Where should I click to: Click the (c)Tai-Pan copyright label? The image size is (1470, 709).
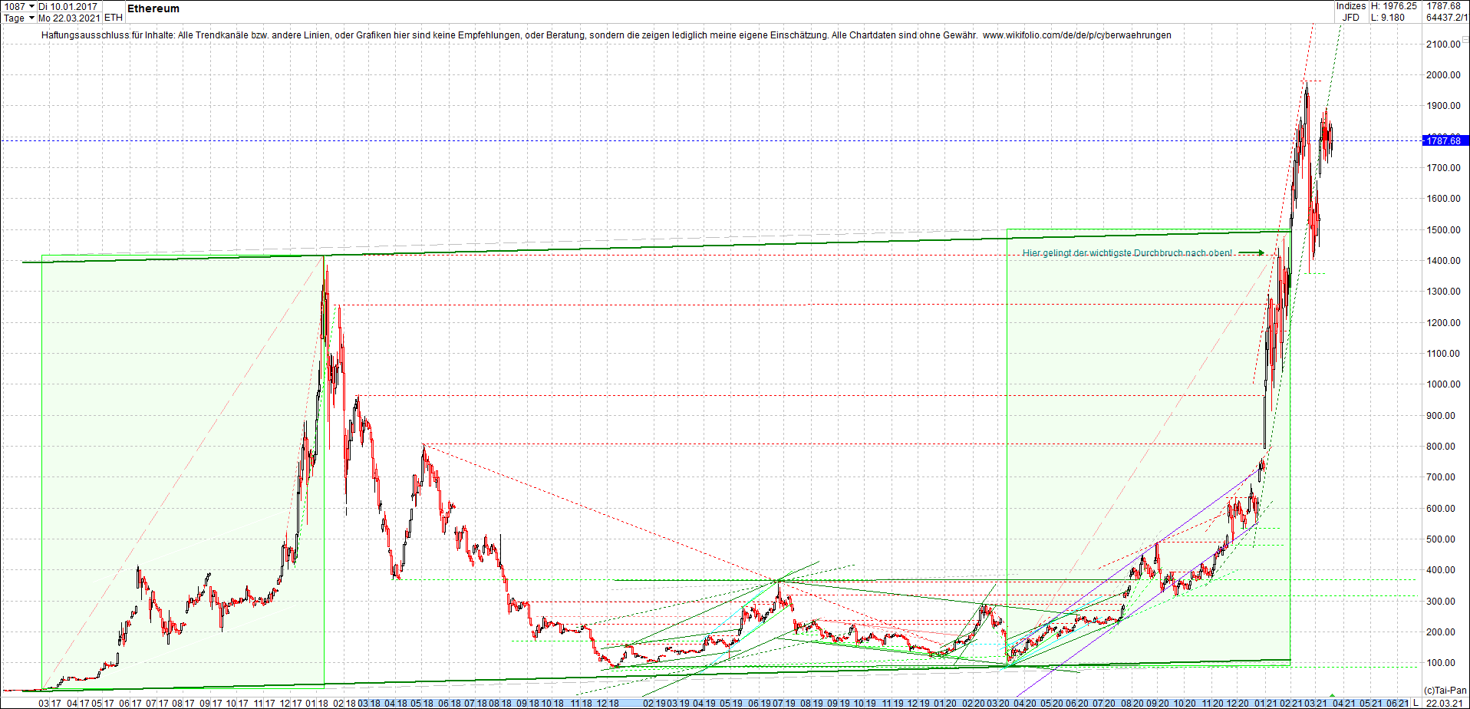1445,691
